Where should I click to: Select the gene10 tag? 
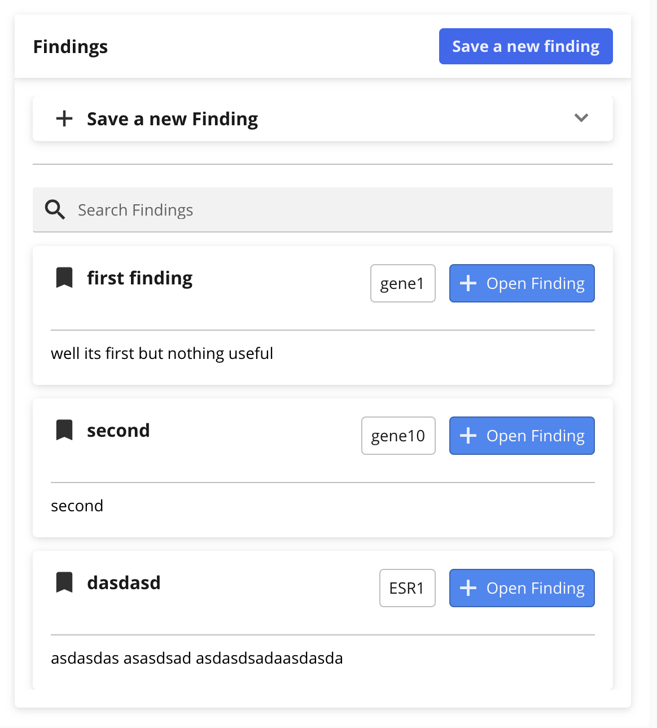[x=398, y=436]
